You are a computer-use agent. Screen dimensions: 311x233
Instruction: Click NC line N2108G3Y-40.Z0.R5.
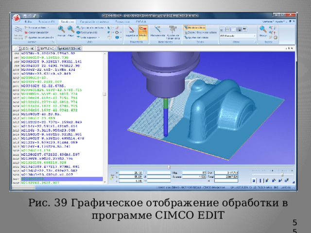point(41,114)
